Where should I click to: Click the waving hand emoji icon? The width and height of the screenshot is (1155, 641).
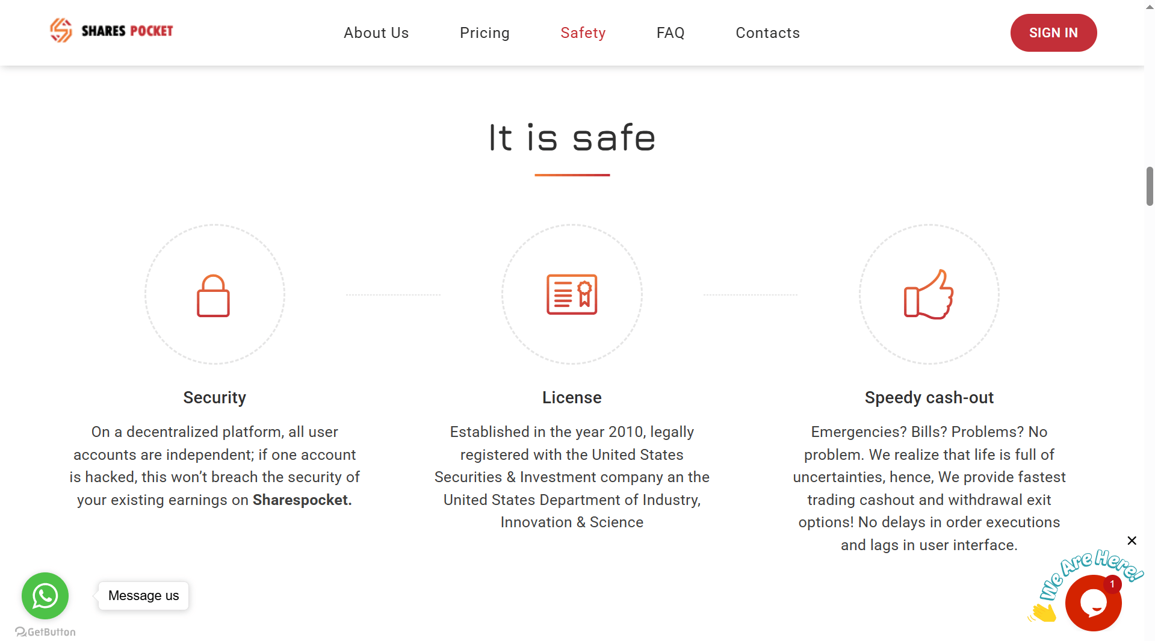(x=1043, y=613)
